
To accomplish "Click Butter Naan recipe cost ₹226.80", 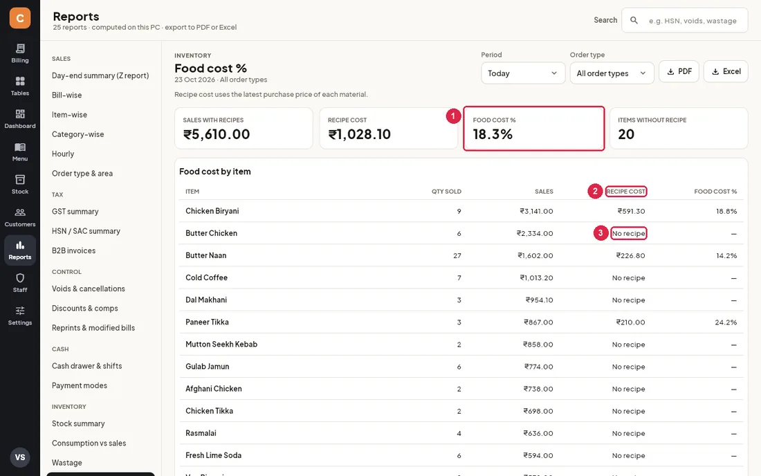I will click(x=630, y=255).
